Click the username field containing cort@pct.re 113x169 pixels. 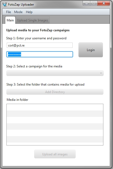[40, 45]
